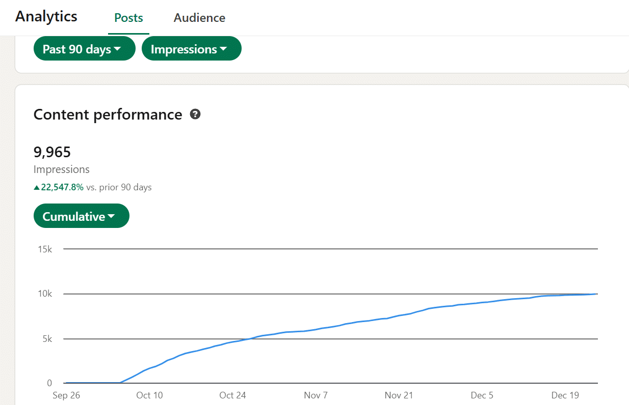Open the Impressions metric dropdown
The image size is (629, 405).
tap(191, 49)
